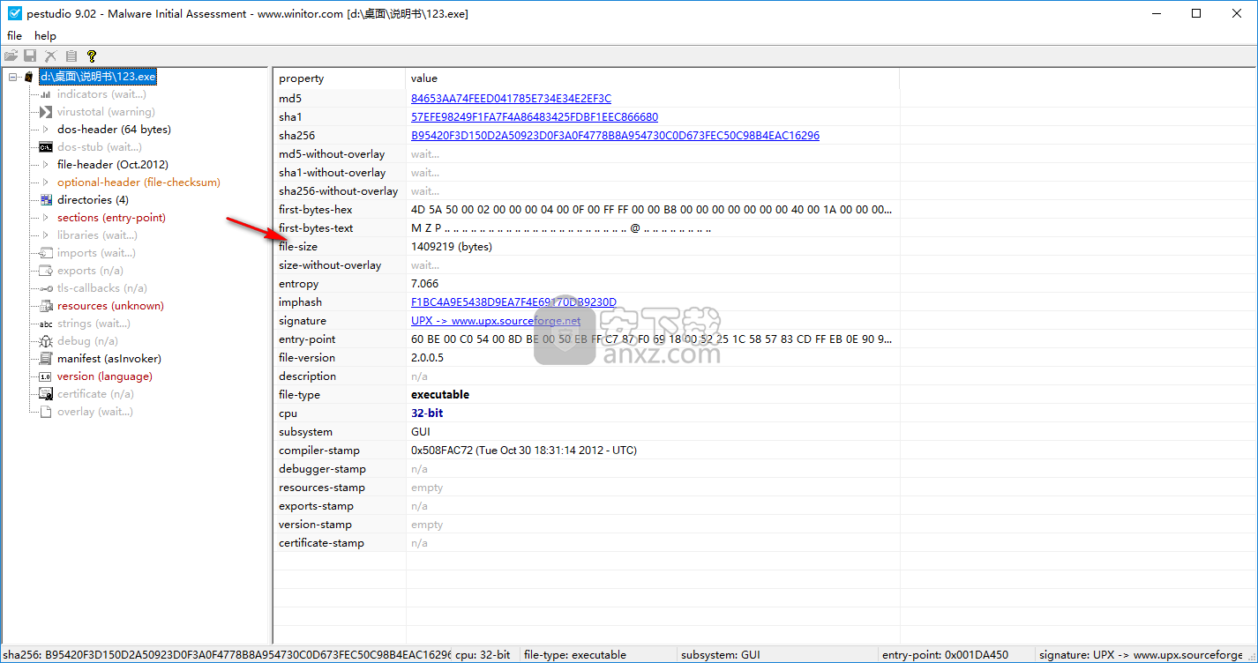Click the manifest document icon
Image resolution: width=1258 pixels, height=663 pixels.
click(46, 359)
